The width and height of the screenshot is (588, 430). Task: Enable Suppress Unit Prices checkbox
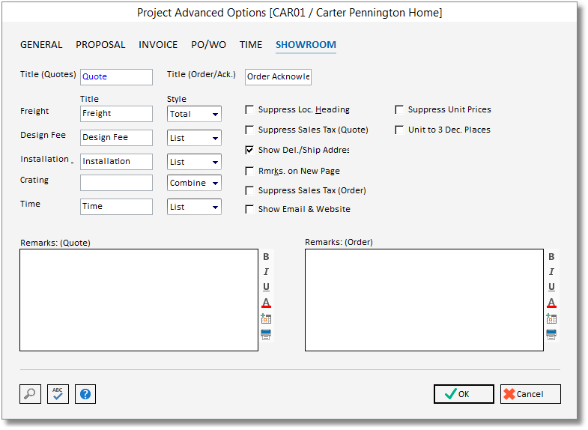pos(399,110)
